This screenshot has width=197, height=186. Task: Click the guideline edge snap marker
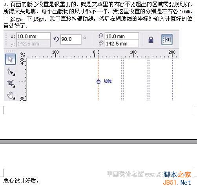tap(98, 82)
